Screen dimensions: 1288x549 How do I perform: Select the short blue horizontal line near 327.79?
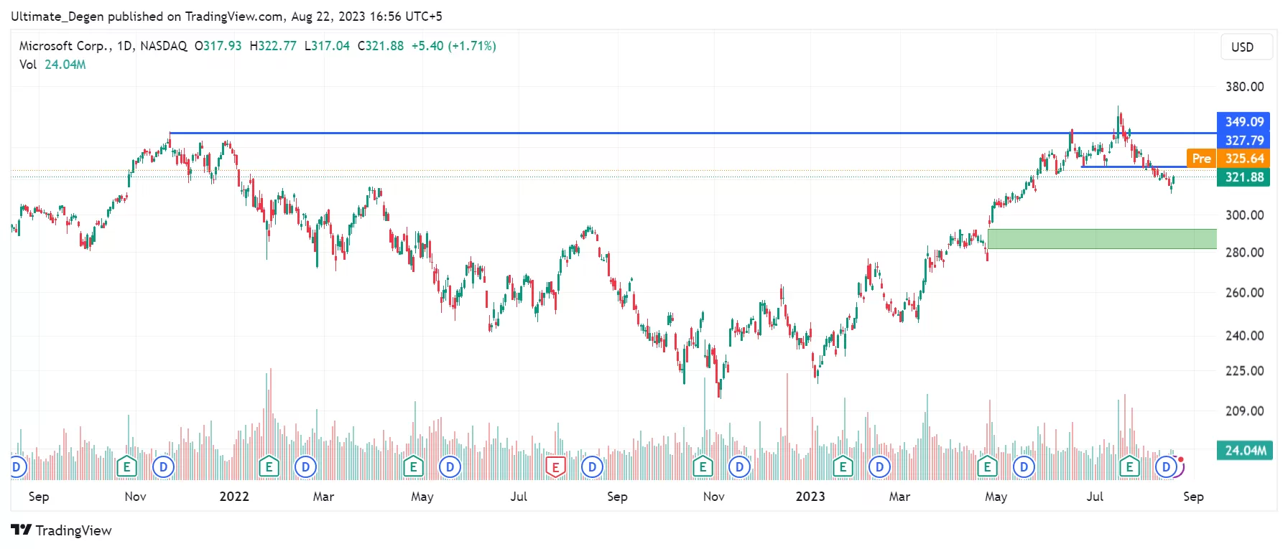point(1134,167)
